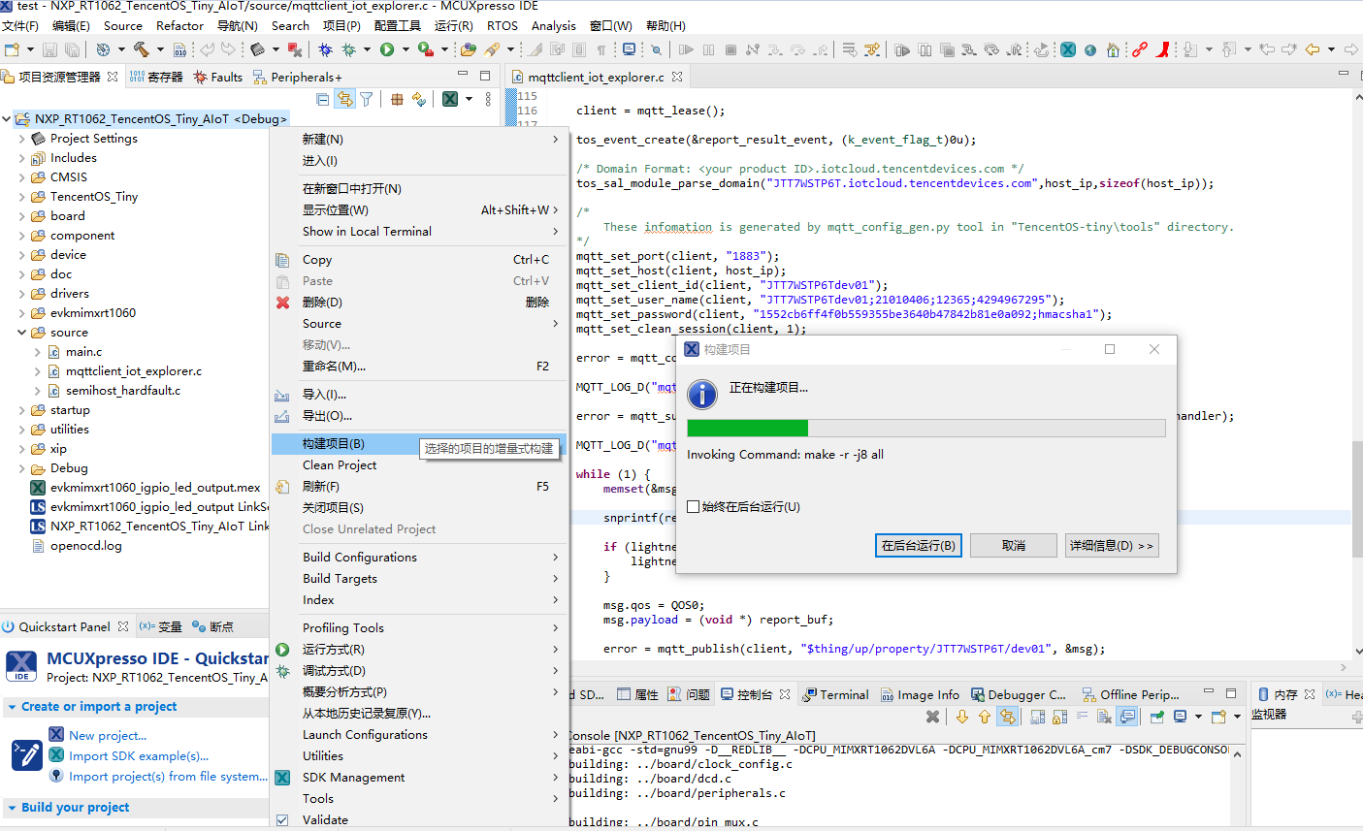Screen dimensions: 1363x831
Task: Click the teal X MCUXpresso toolbar icon
Action: click(x=1068, y=49)
